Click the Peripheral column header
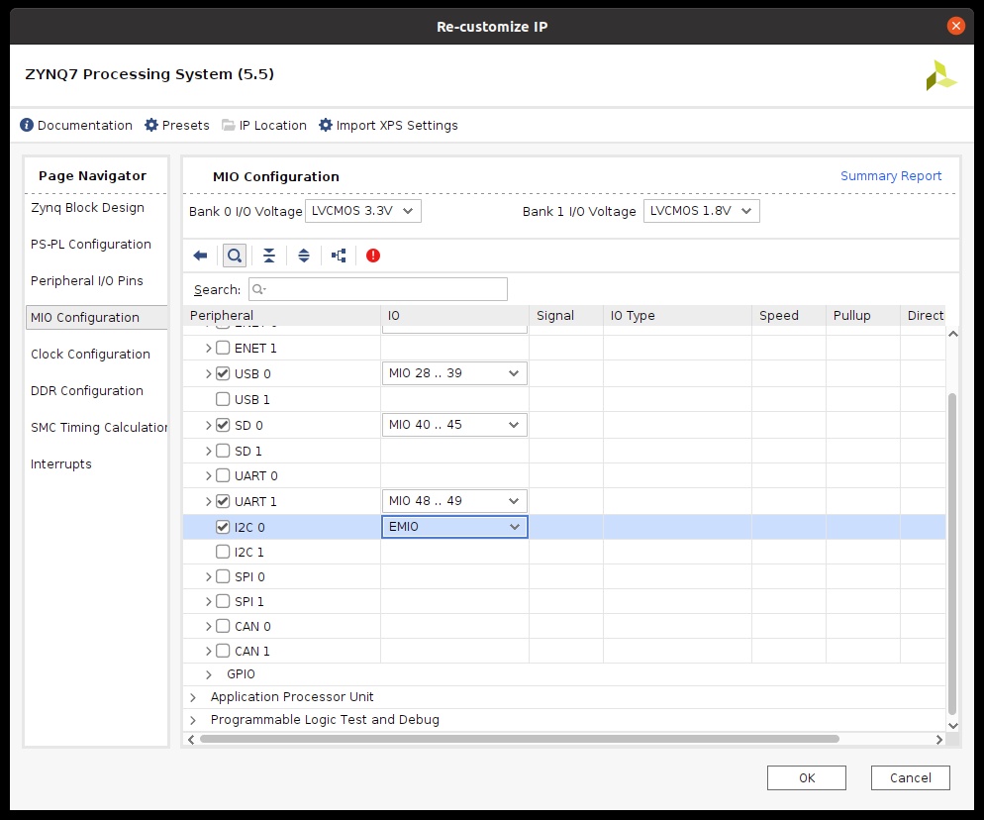984x820 pixels. coord(282,315)
